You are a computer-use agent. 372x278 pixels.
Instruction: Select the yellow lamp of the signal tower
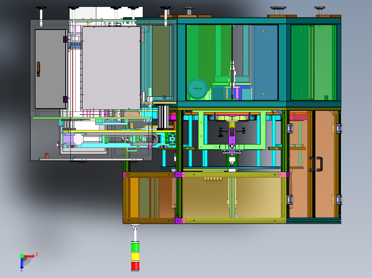[135, 256]
